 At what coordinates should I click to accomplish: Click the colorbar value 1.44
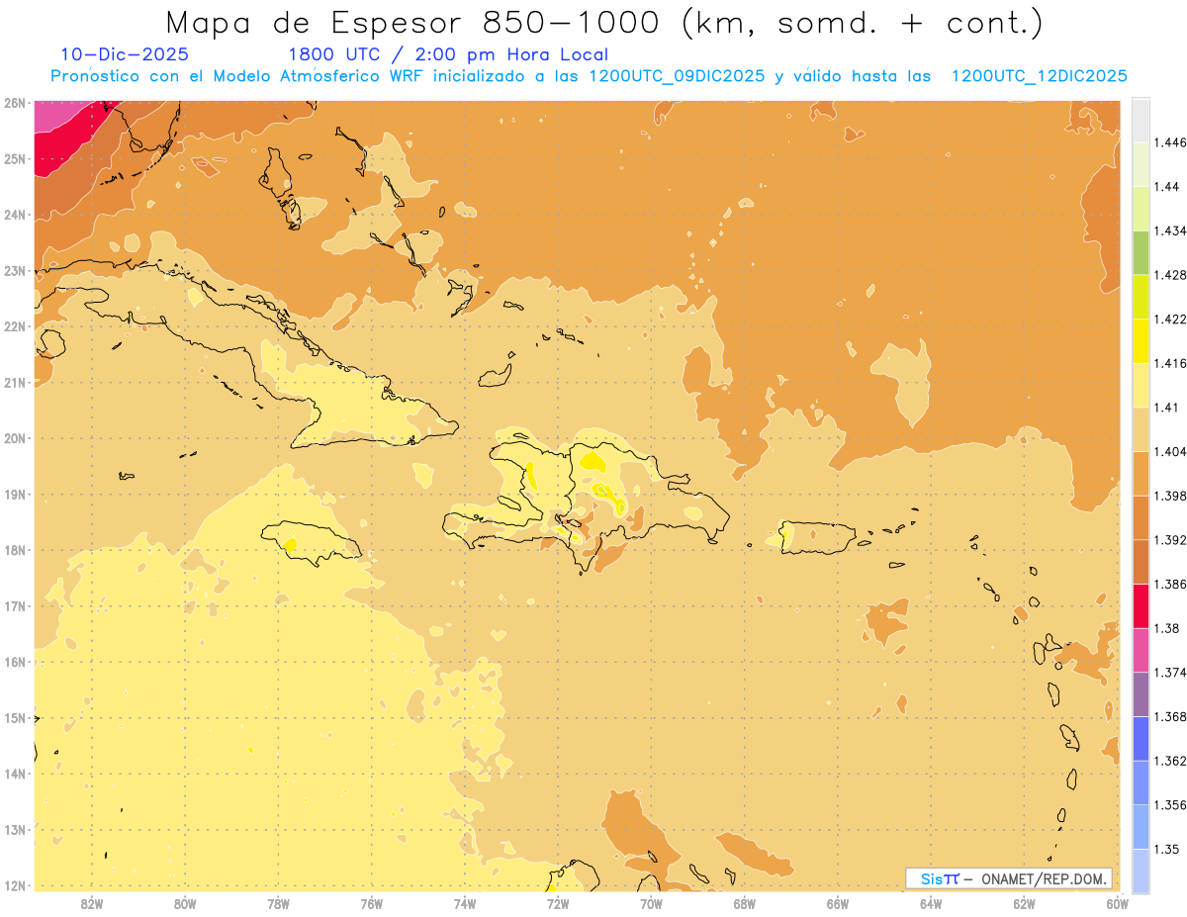click(x=1166, y=186)
